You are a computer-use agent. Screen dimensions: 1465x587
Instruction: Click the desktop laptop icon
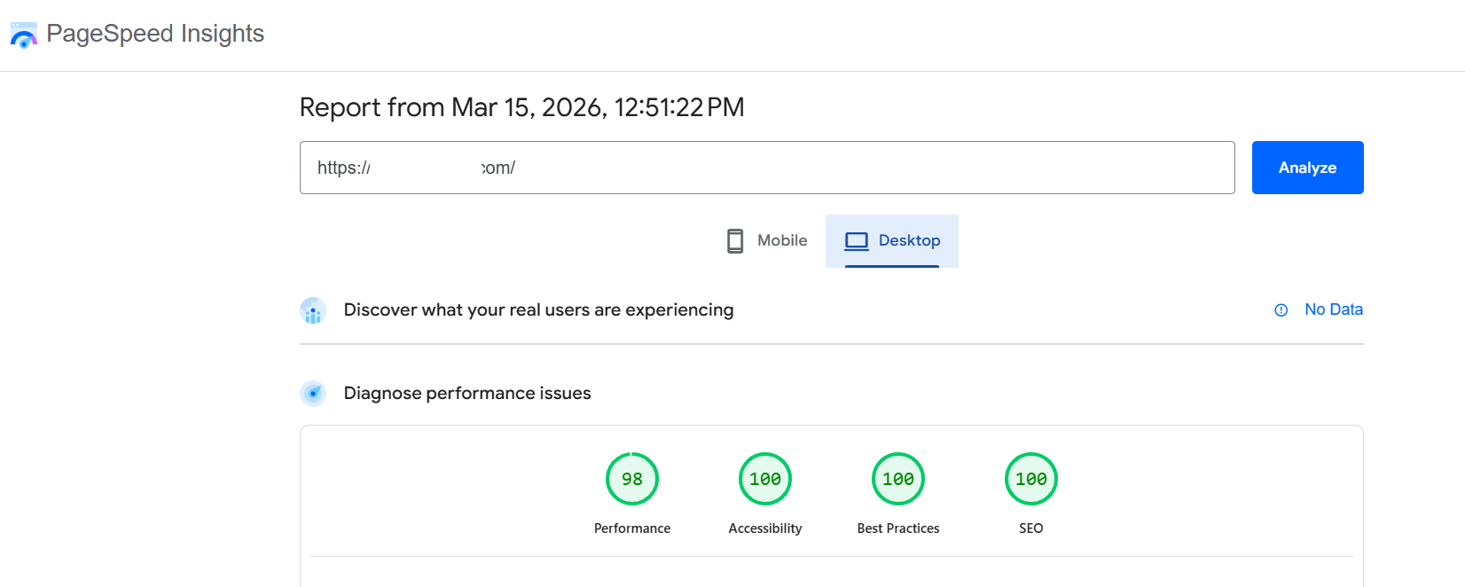point(857,241)
